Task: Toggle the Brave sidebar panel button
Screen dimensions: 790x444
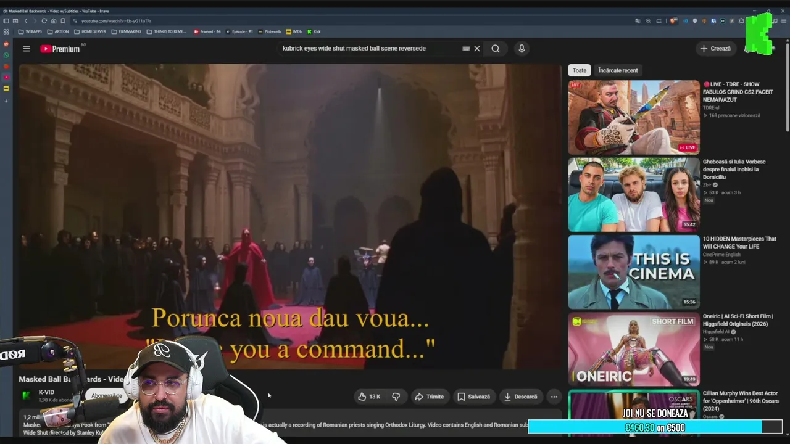Action: point(6,21)
